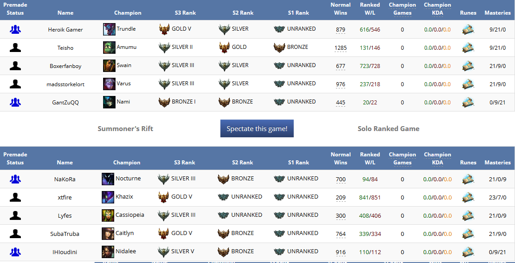Open masteries 9/21/0 for Heroik Gamer

497,30
